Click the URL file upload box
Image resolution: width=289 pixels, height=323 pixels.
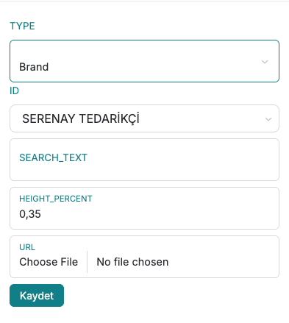[x=144, y=257]
